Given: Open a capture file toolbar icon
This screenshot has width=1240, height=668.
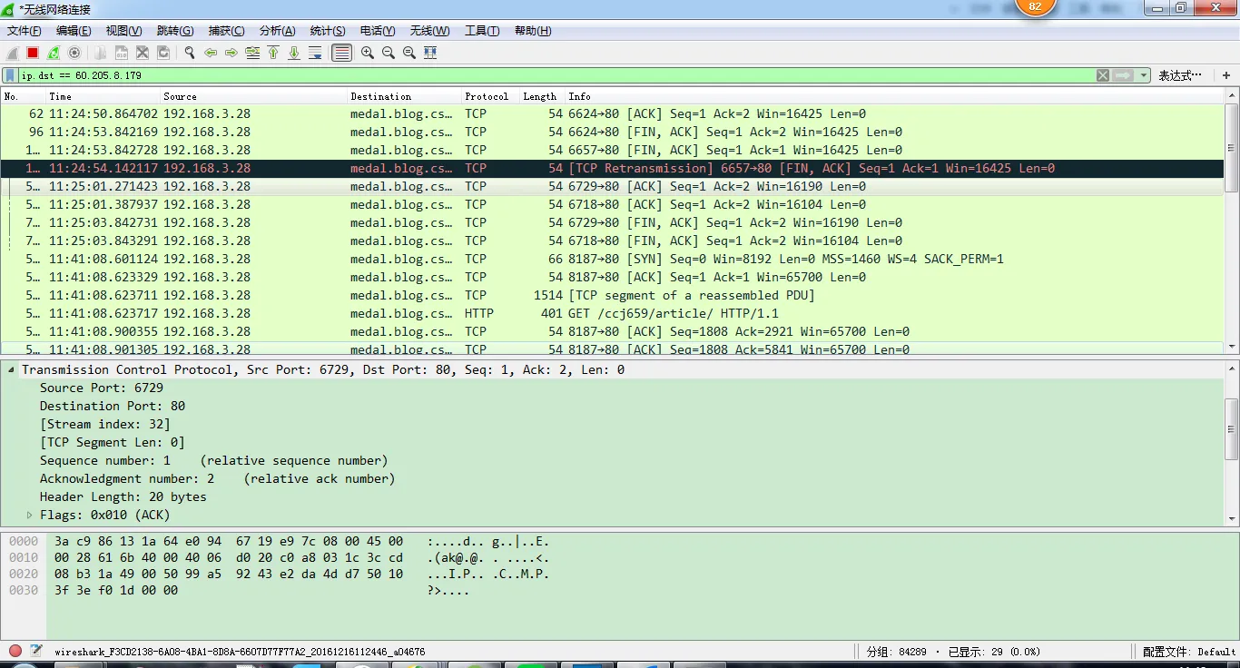Looking at the screenshot, I should [100, 53].
